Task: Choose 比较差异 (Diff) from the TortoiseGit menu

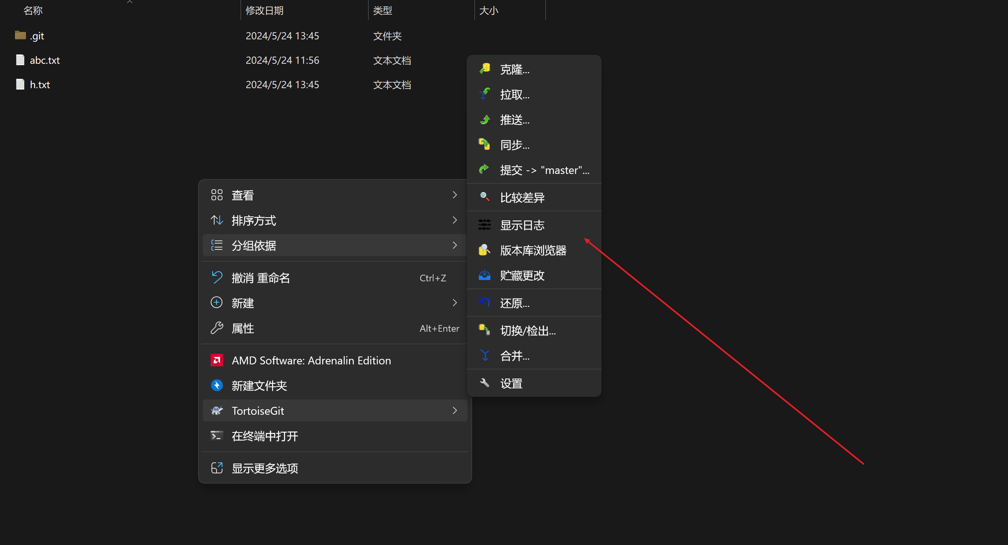Action: click(x=522, y=198)
